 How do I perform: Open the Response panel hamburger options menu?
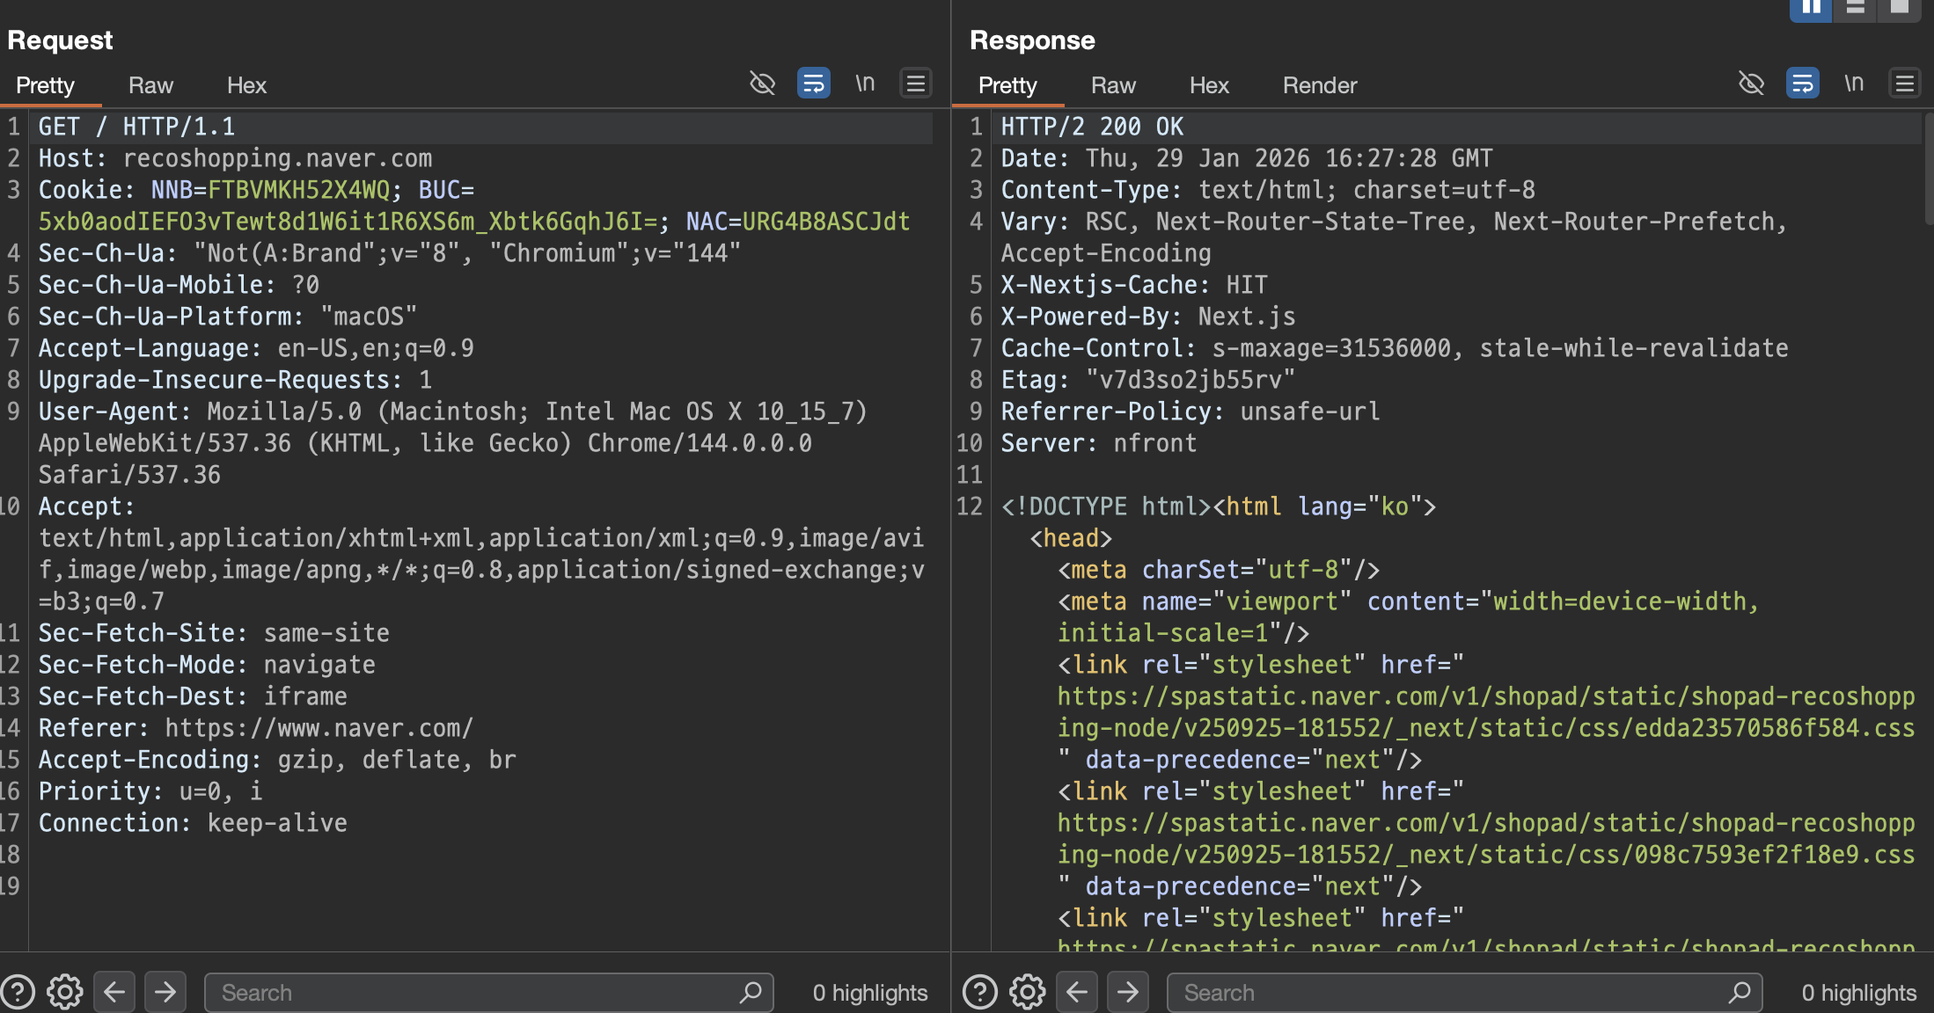[x=1905, y=84]
